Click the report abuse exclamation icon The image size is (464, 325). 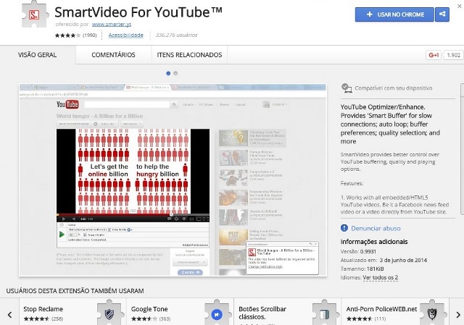point(344,228)
